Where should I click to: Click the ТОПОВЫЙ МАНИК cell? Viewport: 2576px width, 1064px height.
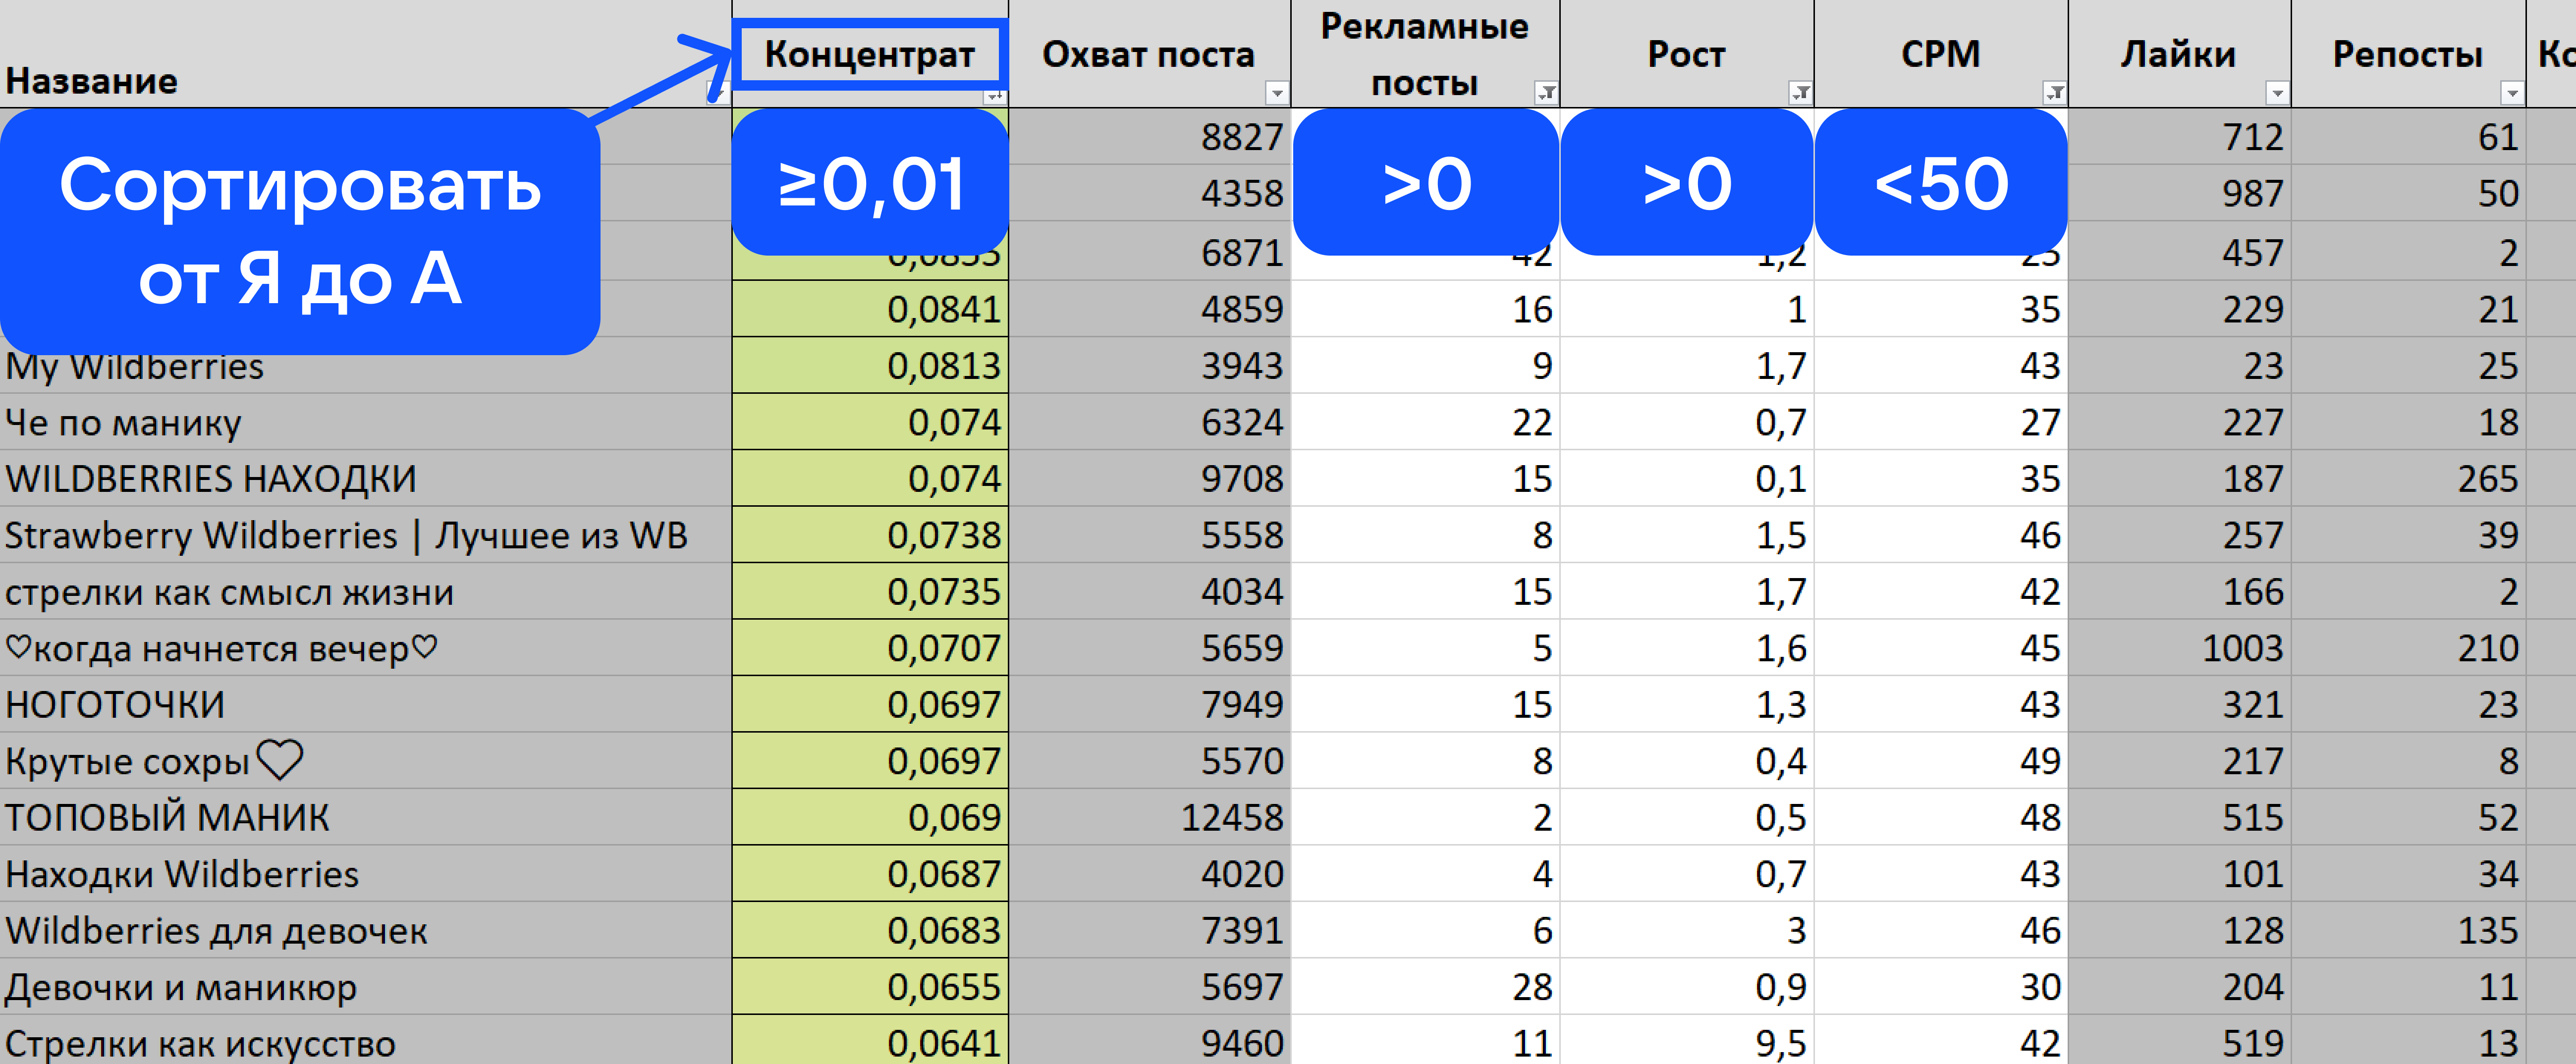click(366, 818)
